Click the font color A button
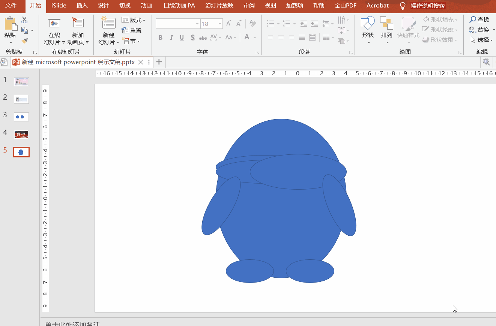This screenshot has height=326, width=496. tap(247, 37)
